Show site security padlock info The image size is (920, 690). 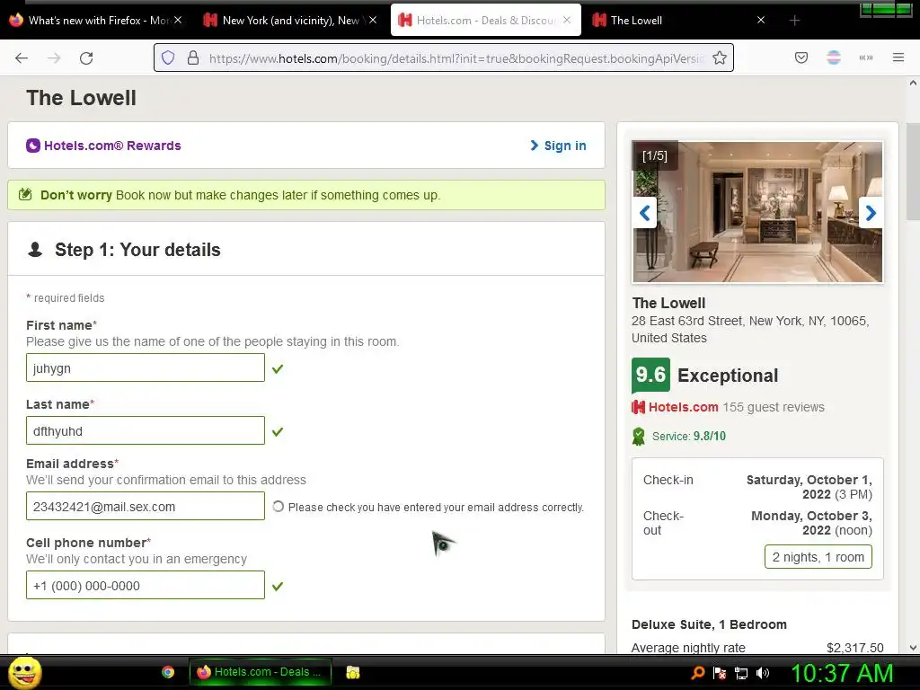tap(193, 57)
